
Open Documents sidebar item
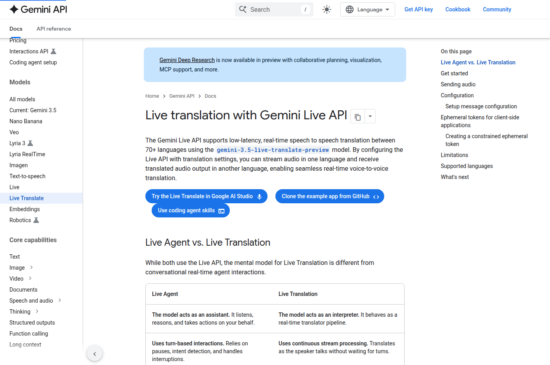[24, 290]
